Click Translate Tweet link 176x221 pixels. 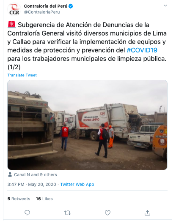(22, 75)
